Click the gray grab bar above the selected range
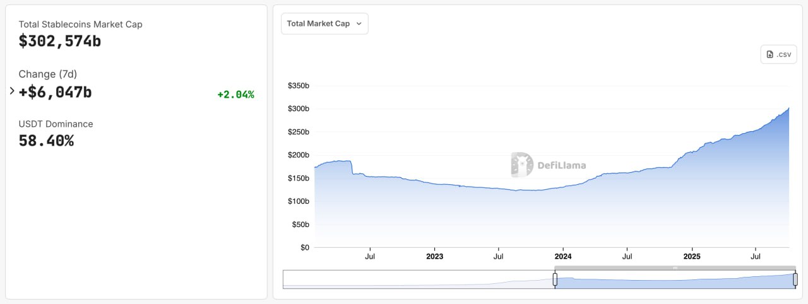The image size is (808, 304). pos(675,268)
